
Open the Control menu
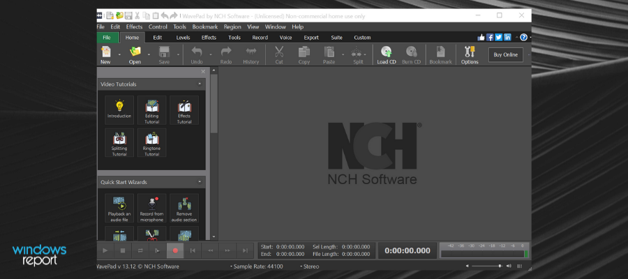(x=158, y=27)
